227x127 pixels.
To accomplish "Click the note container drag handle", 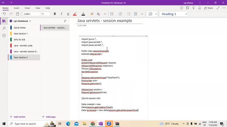I will pos(113,36).
